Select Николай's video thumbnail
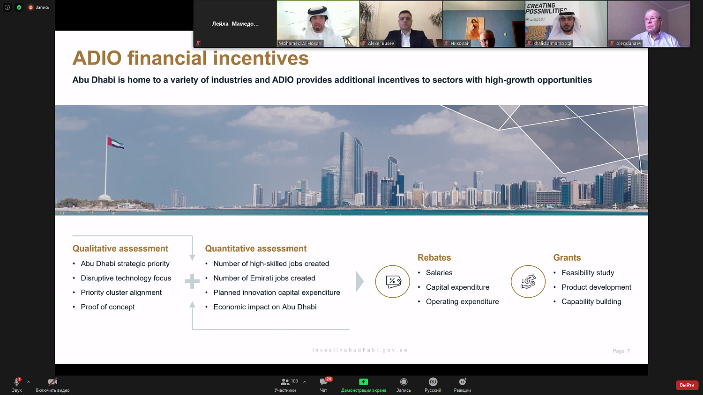703x395 pixels. [x=484, y=24]
